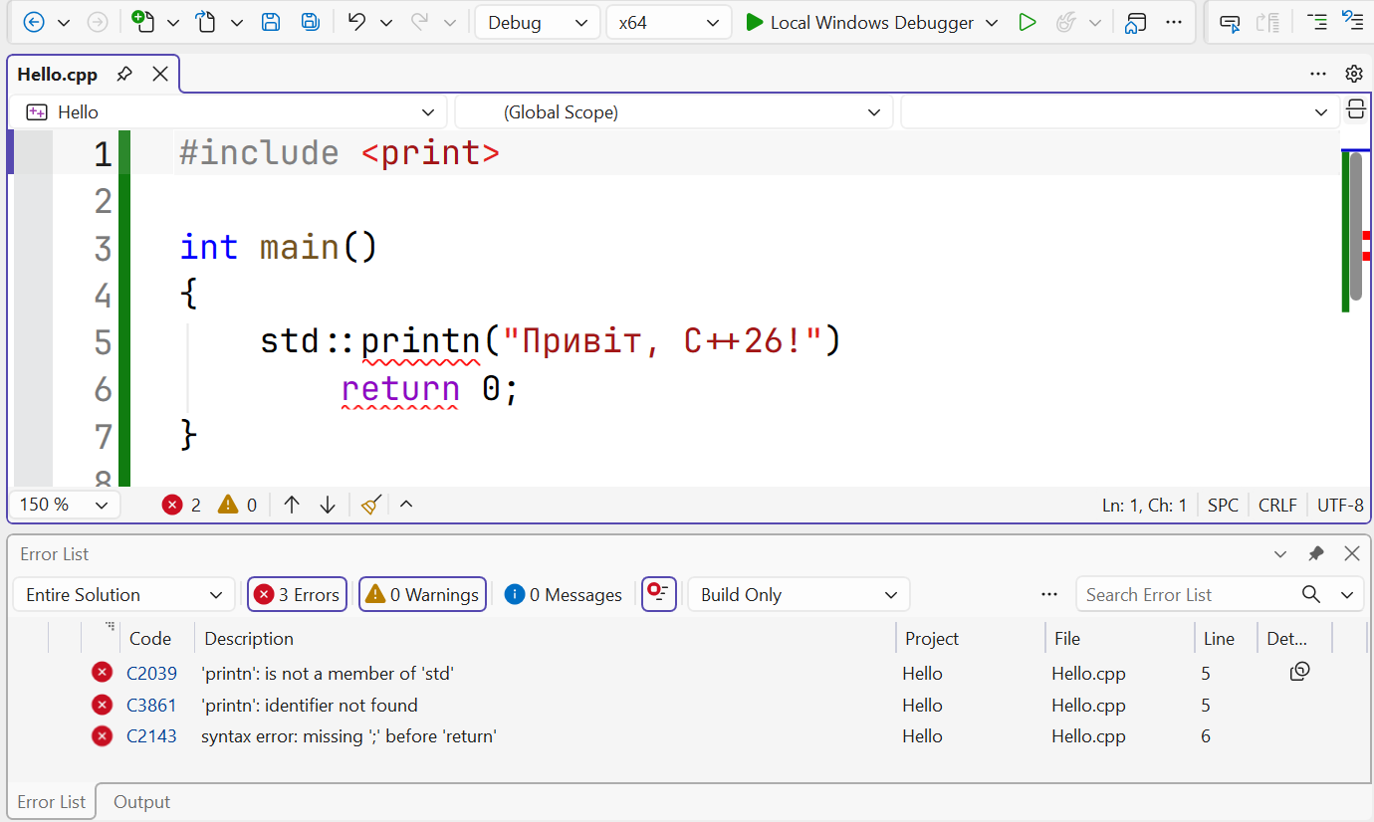Start Local Windows Debugger
The height and width of the screenshot is (822, 1374).
click(860, 23)
